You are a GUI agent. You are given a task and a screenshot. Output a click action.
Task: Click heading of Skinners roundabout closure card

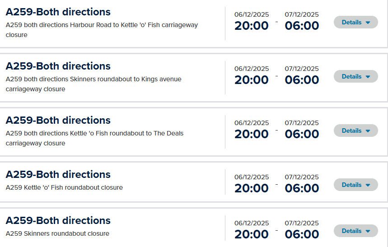(58, 220)
